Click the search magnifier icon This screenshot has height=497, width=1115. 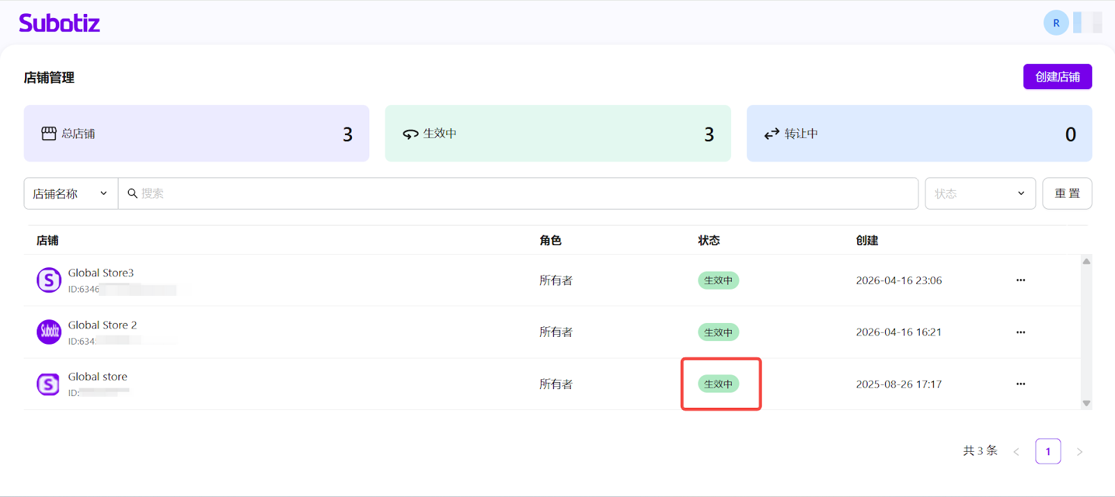(132, 194)
